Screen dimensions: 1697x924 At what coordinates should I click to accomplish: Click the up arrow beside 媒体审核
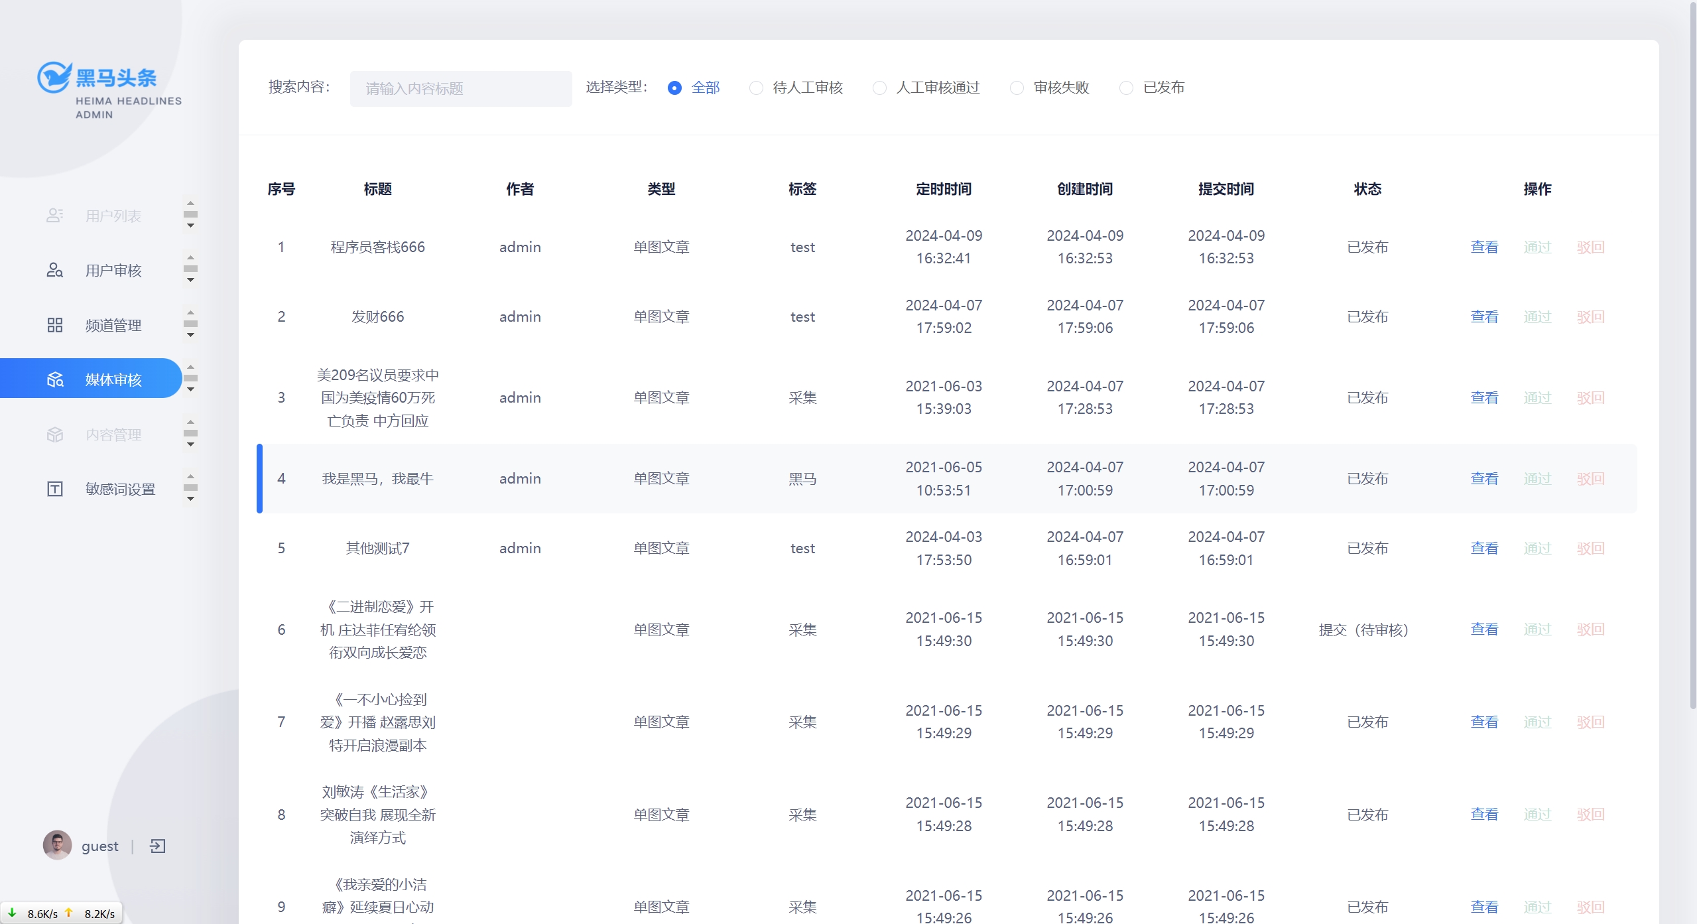point(190,367)
